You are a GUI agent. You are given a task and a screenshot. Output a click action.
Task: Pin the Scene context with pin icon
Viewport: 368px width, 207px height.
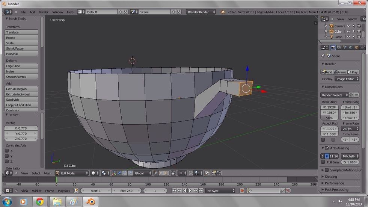click(323, 56)
